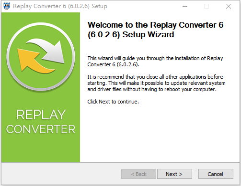
Task: Click the 'REPLAY CONVERTER' banner text
Action: click(41, 122)
